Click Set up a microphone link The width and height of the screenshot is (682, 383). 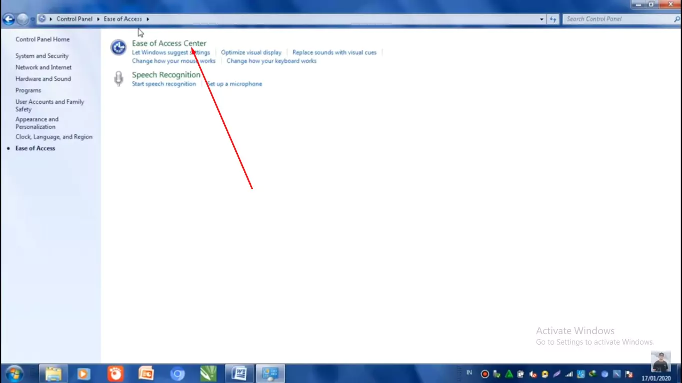pyautogui.click(x=234, y=84)
